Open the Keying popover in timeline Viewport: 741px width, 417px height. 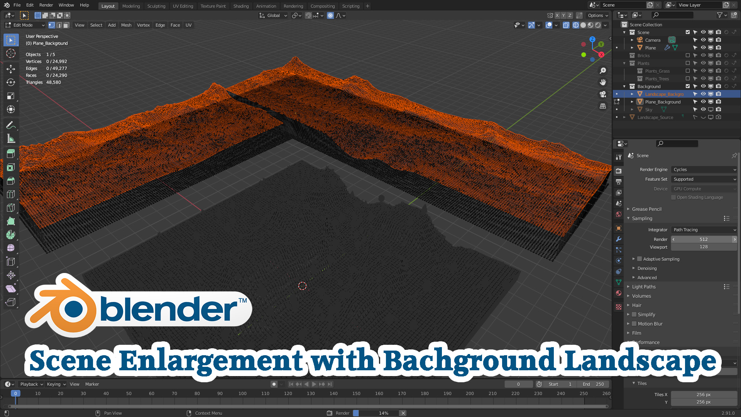click(56, 384)
